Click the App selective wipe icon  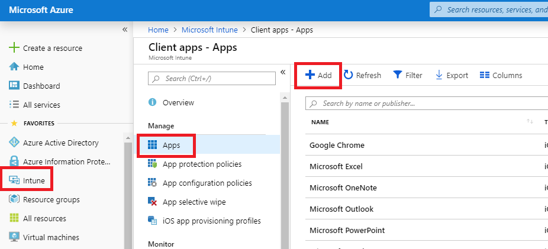[x=152, y=202]
